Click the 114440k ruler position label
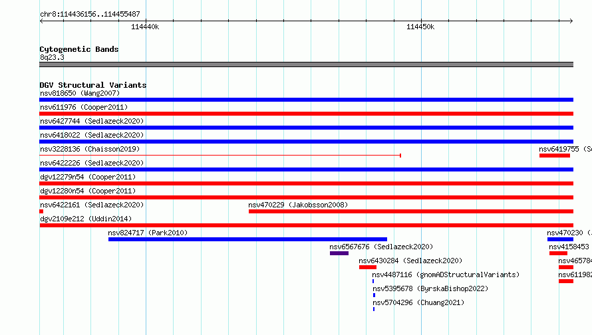The height and width of the screenshot is (335, 592). coord(145,27)
